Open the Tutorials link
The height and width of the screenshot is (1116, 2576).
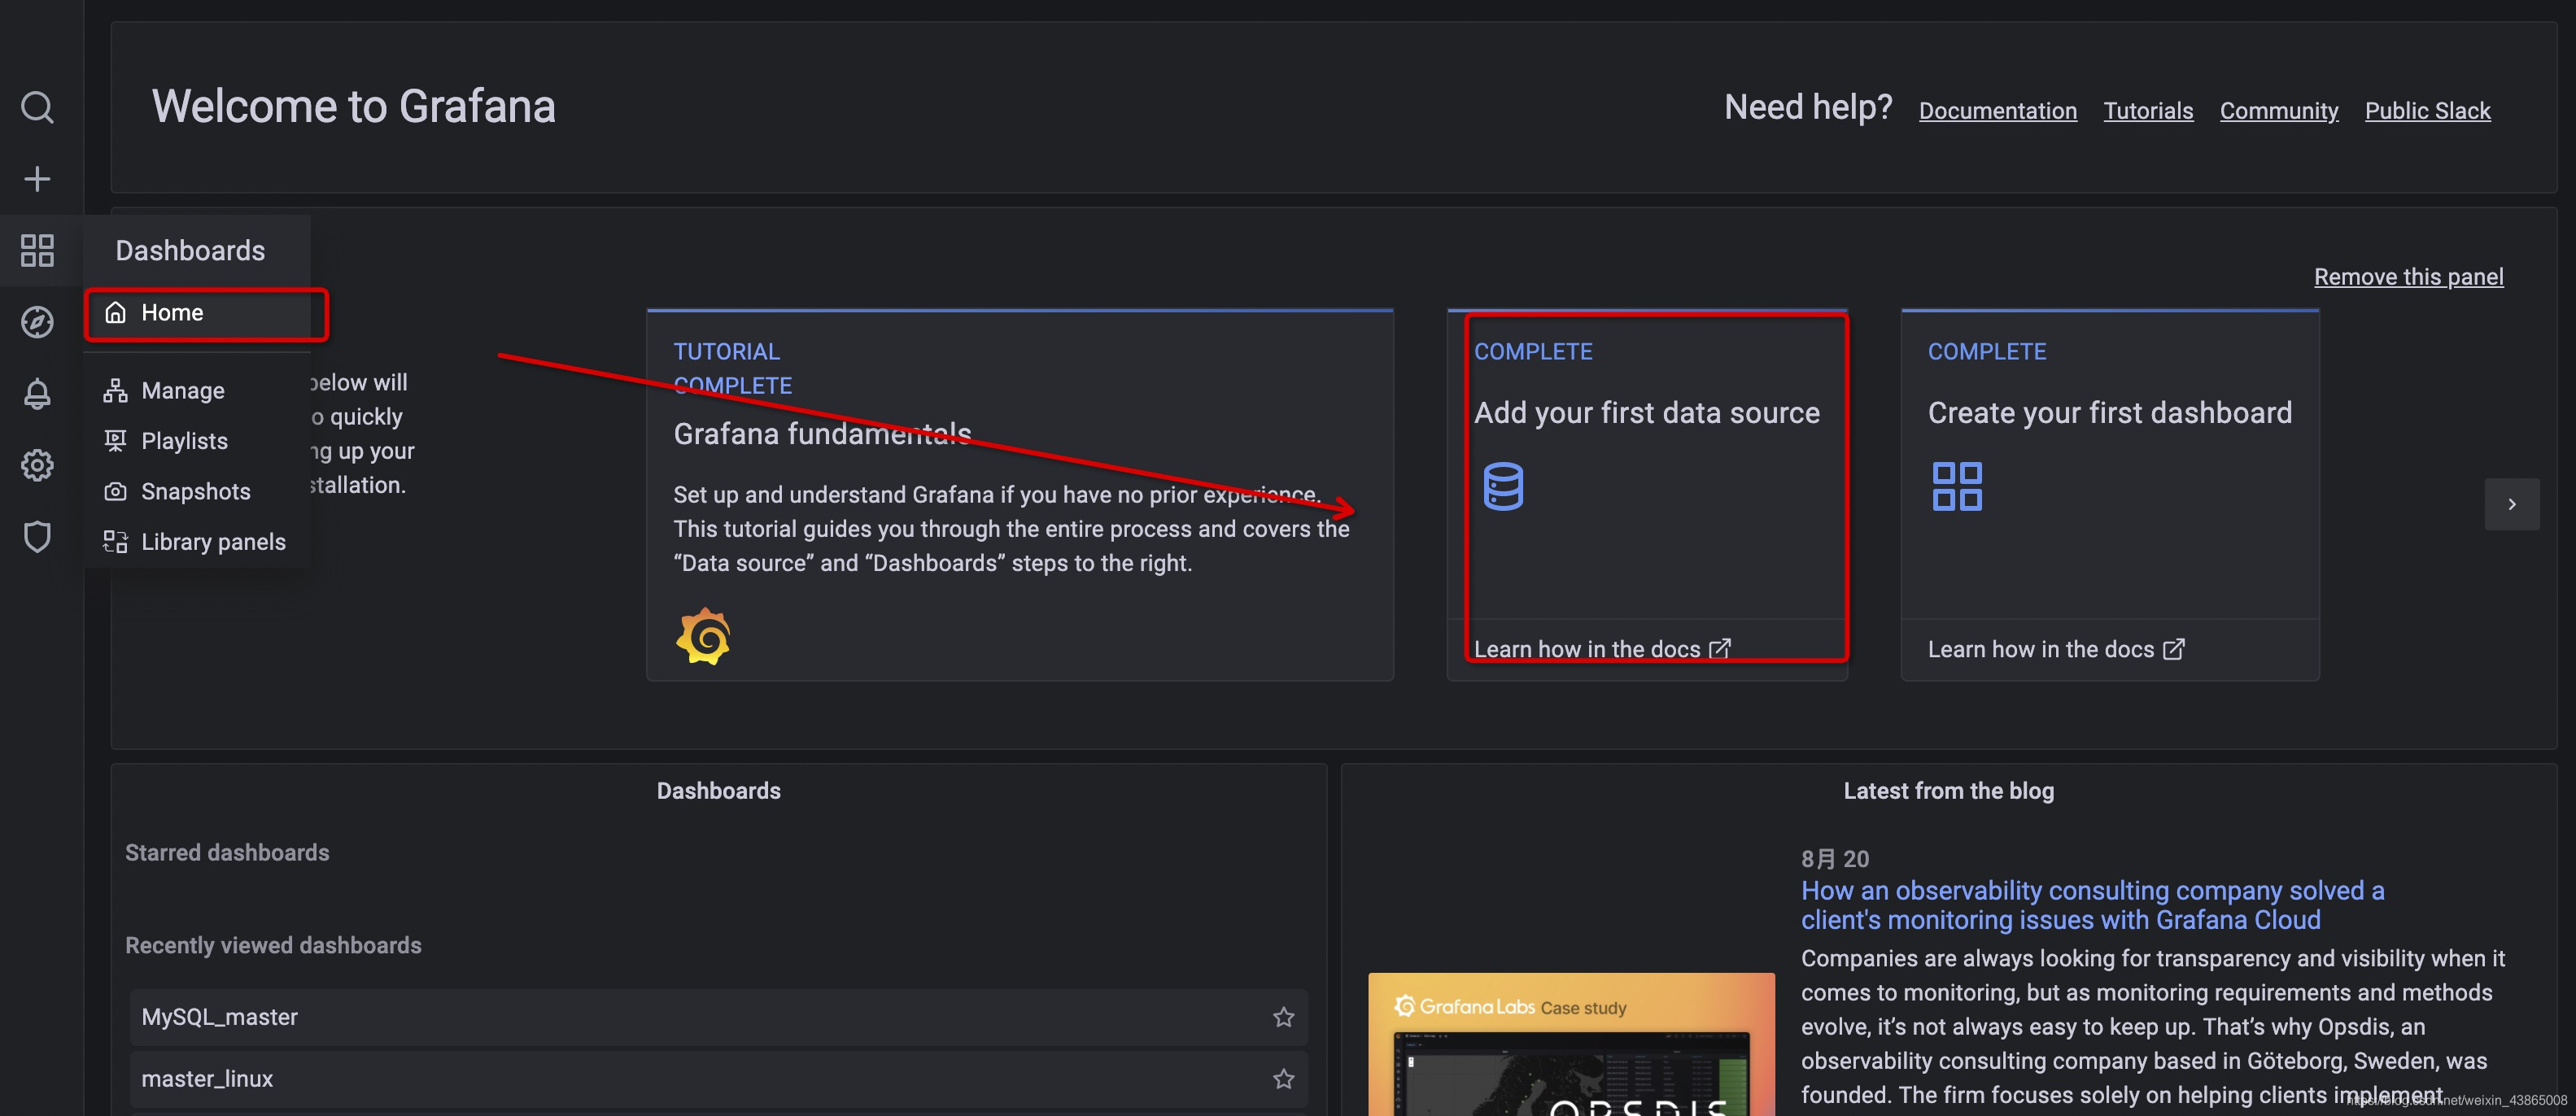tap(2148, 110)
